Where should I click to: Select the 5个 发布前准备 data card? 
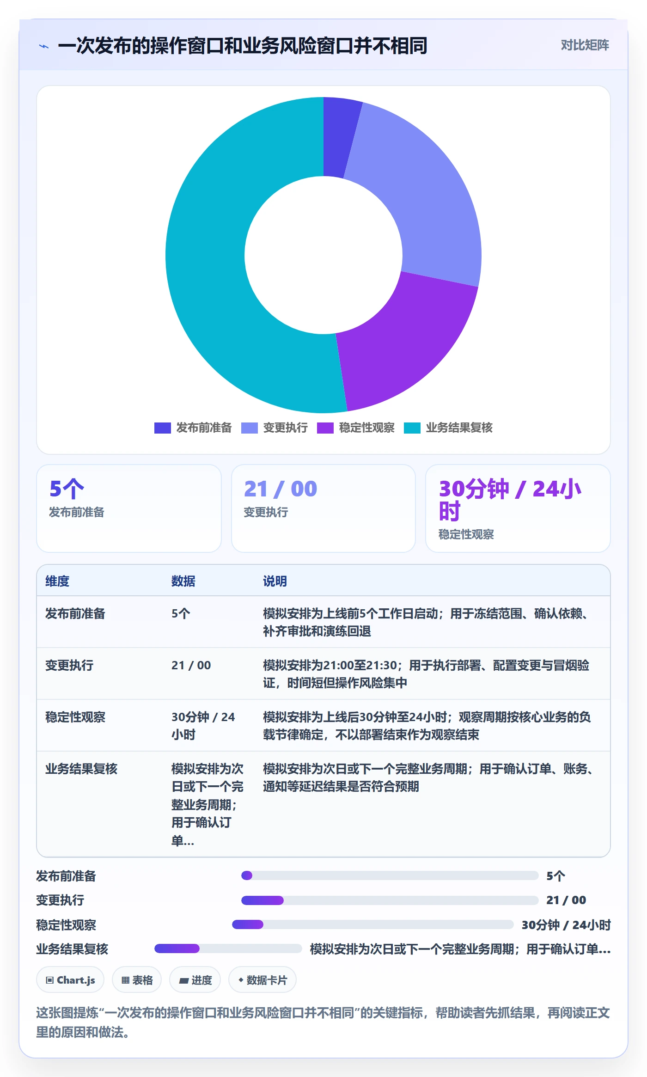click(x=129, y=508)
